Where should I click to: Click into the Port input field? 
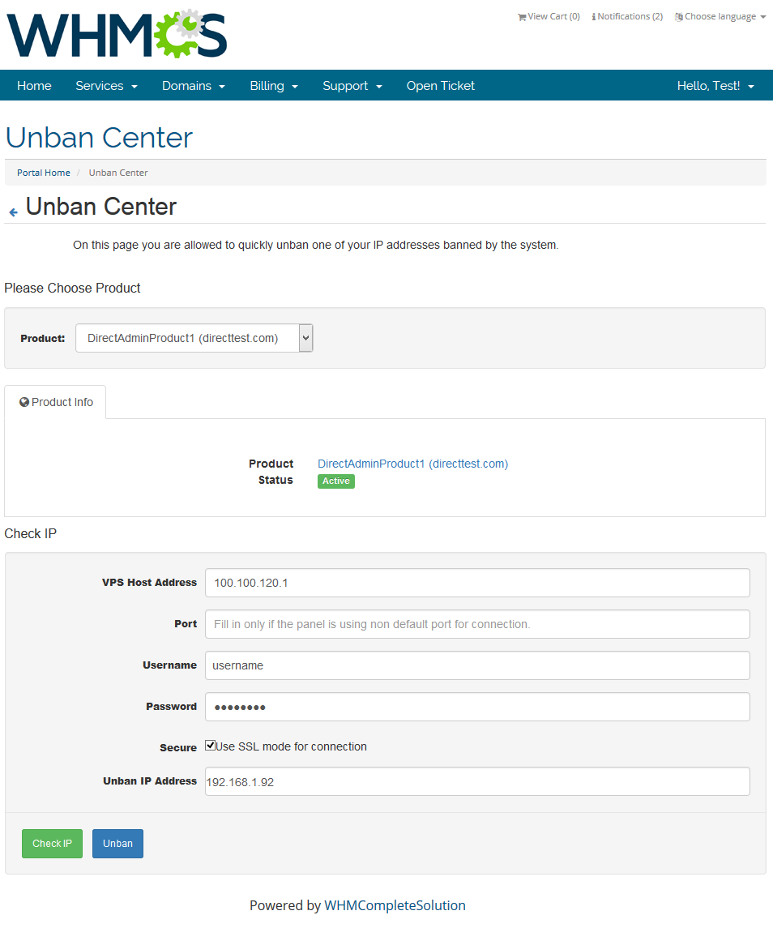(x=477, y=624)
